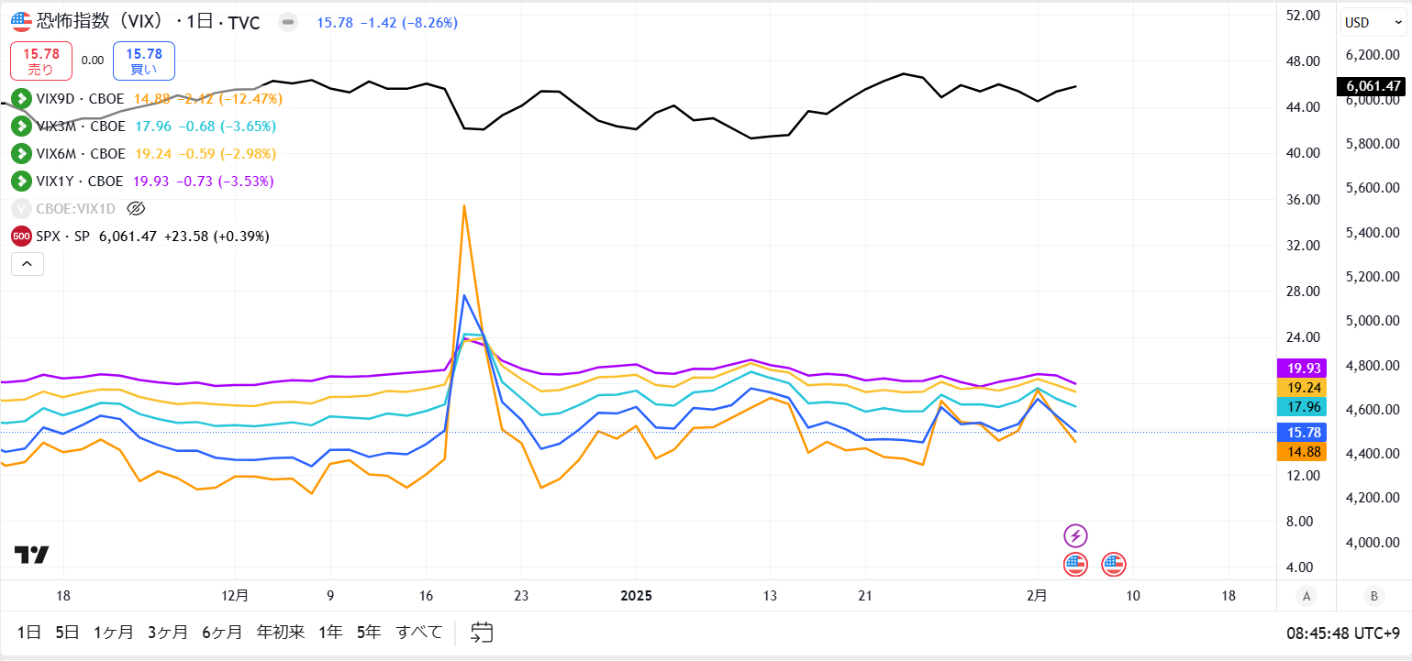Click the cyan 17.96 price label
This screenshot has width=1412, height=661.
pos(1301,407)
